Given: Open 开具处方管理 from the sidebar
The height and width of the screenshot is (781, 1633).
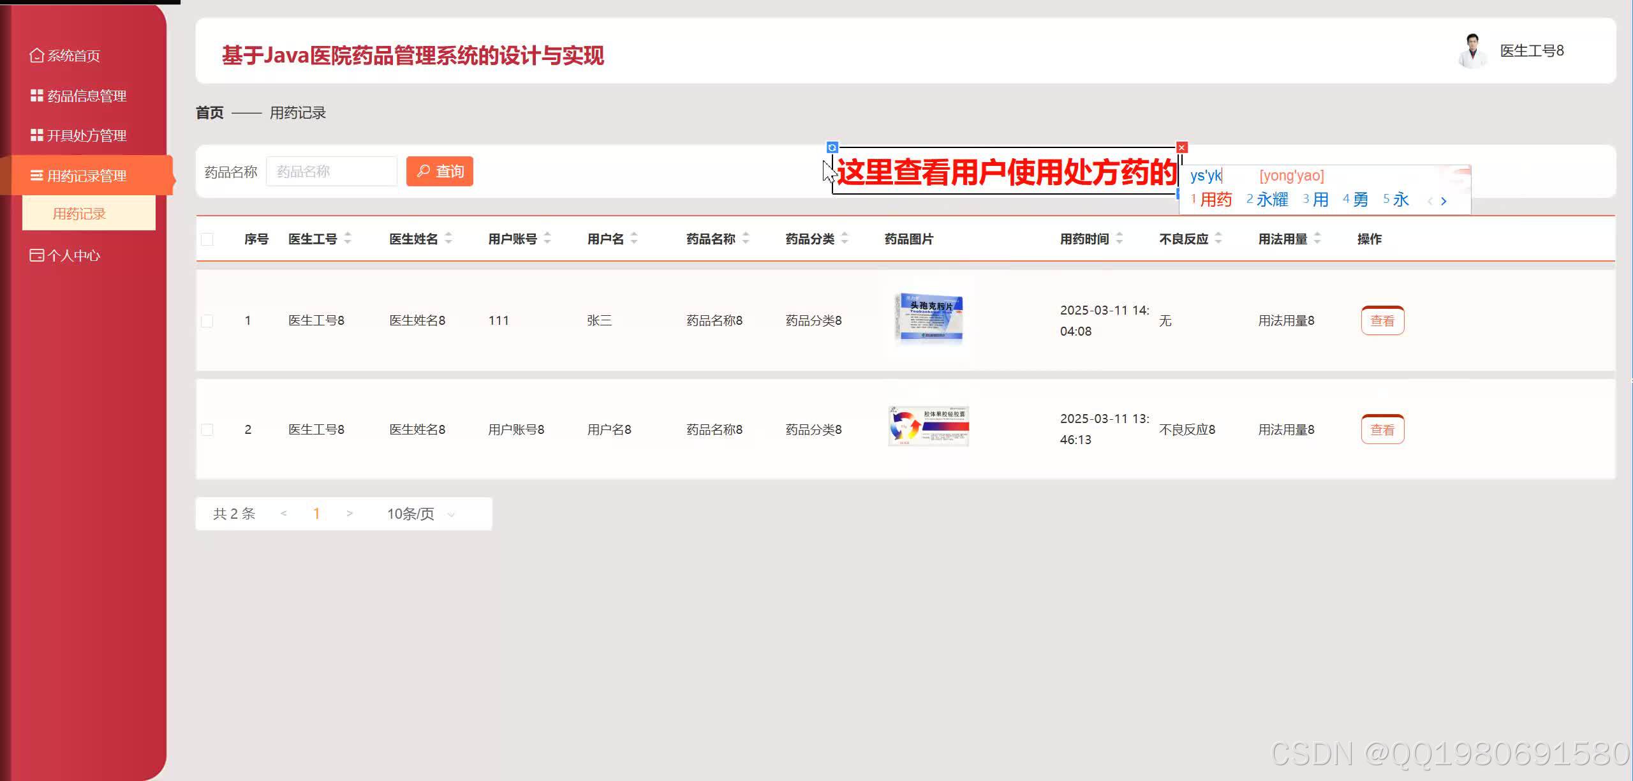Looking at the screenshot, I should pos(36,135).
